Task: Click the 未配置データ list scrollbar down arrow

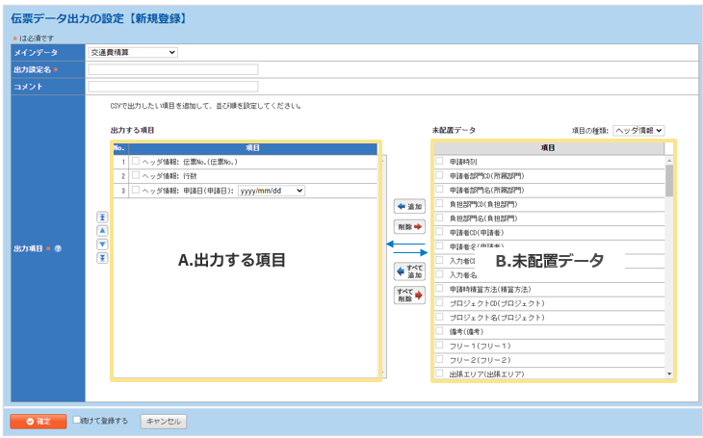Action: click(669, 373)
